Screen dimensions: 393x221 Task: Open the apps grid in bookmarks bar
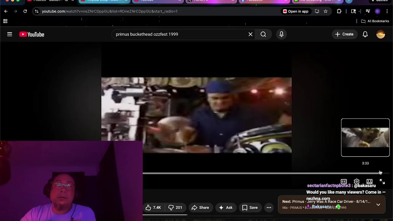click(x=5, y=21)
